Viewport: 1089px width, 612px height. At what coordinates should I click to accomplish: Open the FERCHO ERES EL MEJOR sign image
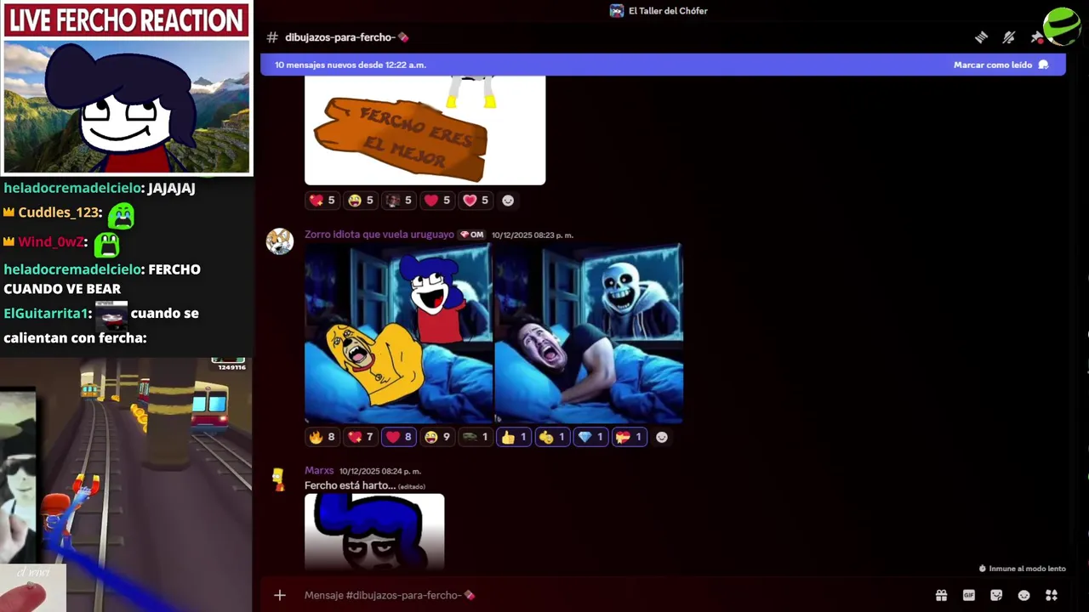pos(425,130)
